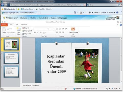Click the browser back arrow button
This screenshot has width=123, height=93.
coord(2,5)
